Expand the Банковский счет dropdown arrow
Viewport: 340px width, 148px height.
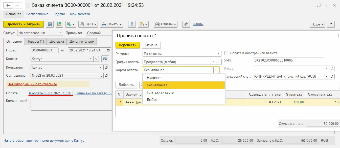point(327,76)
